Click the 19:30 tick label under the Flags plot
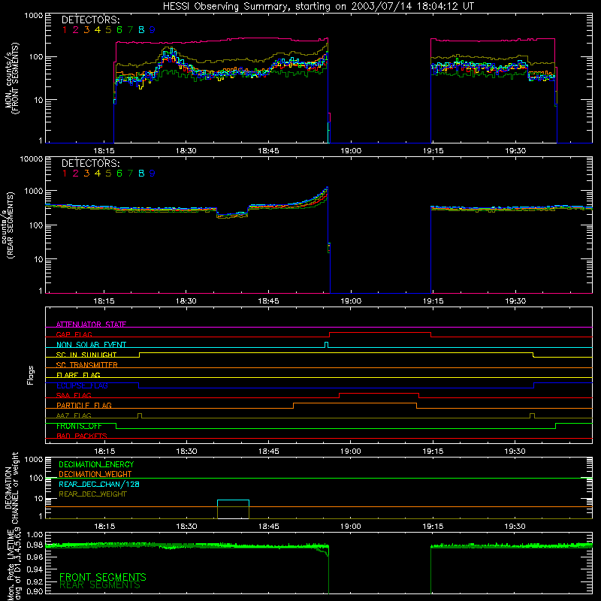Image resolution: width=601 pixels, height=601 pixels. 515,452
